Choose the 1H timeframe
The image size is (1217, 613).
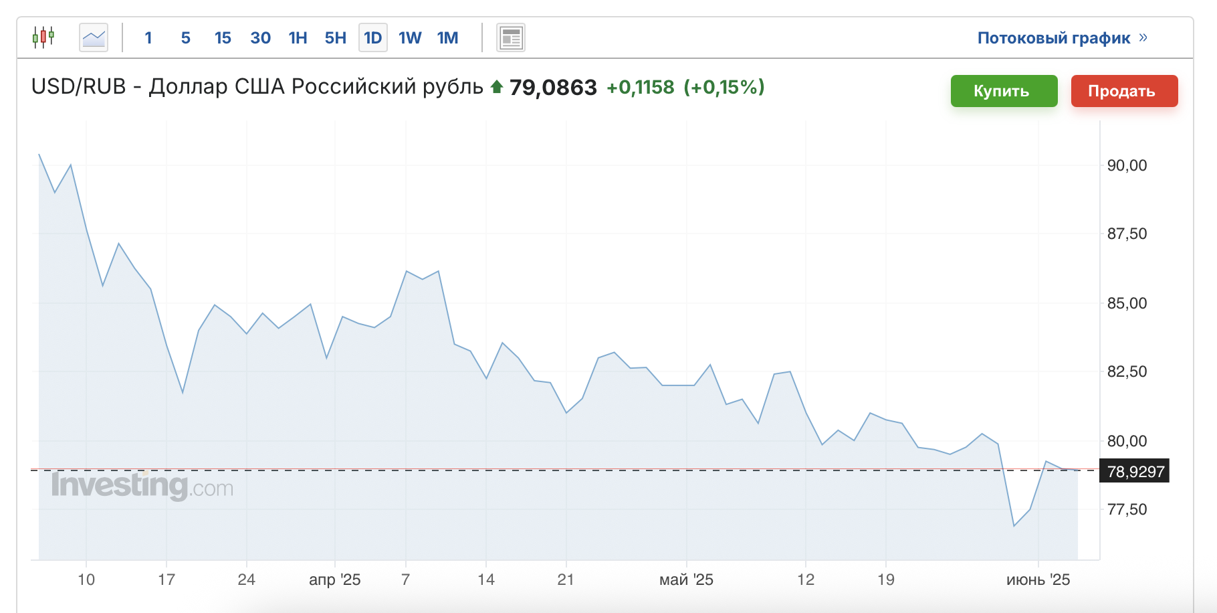point(298,37)
